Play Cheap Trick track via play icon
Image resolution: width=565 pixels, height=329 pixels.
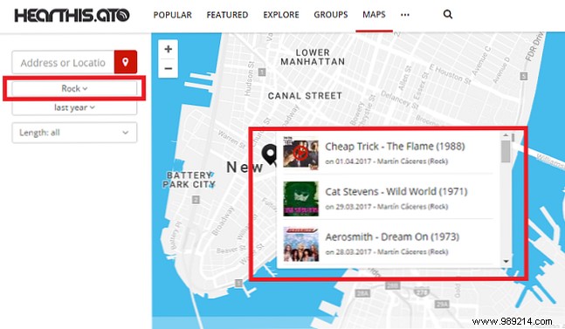tap(300, 154)
